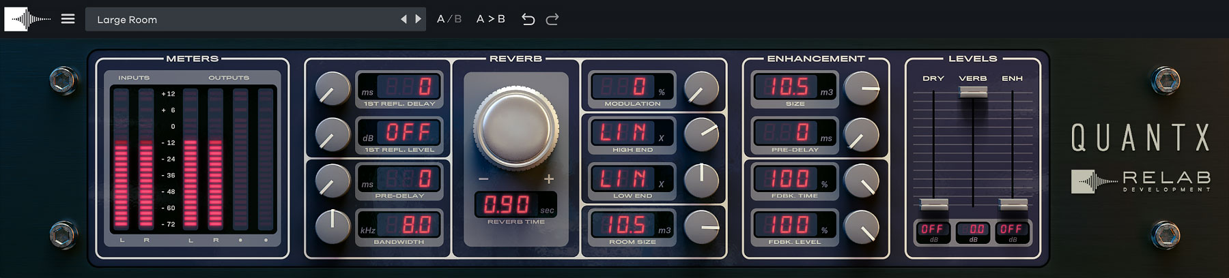Click the Enhancement Pre-Delay display
Image resolution: width=1229 pixels, height=278 pixels.
pos(795,132)
